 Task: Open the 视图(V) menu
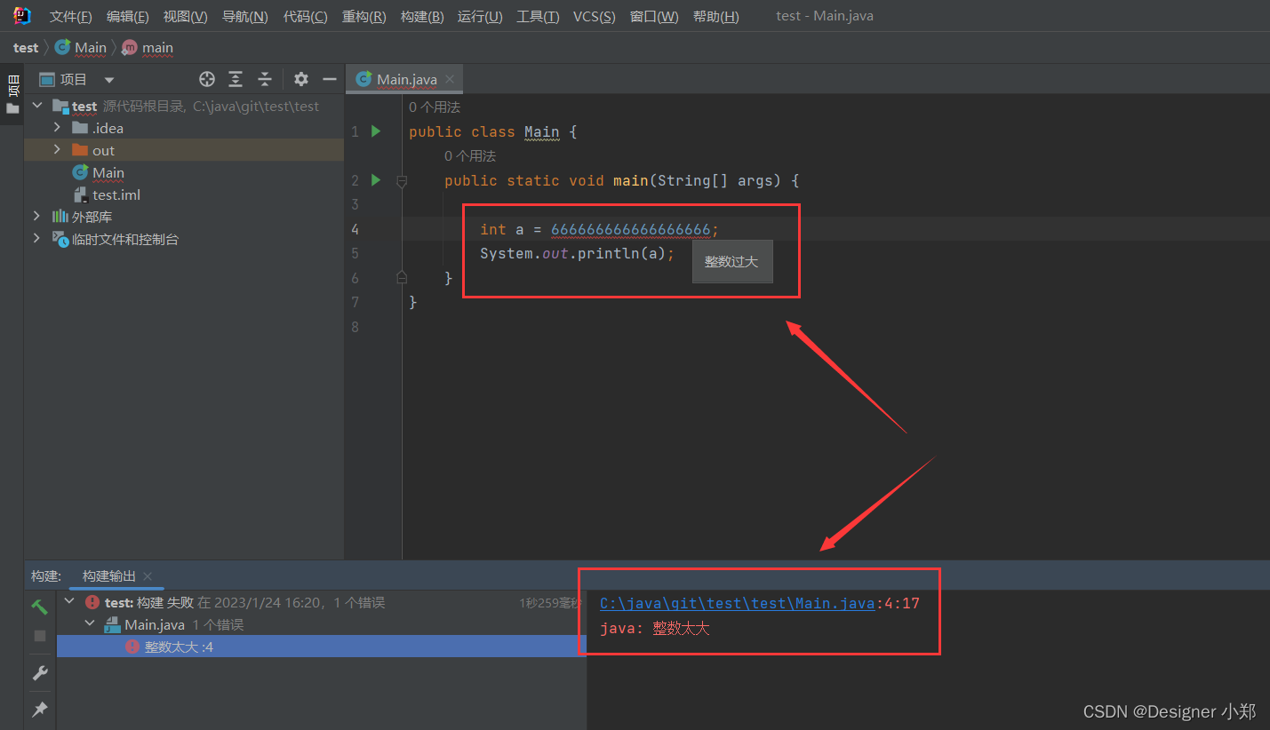(x=186, y=17)
